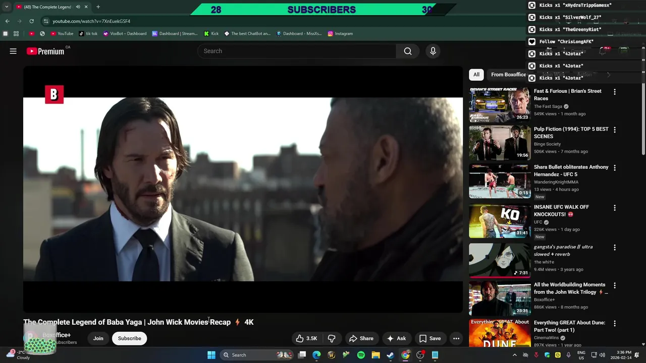Open gangsta's paradise ultra slowed video title
This screenshot has width=646, height=363.
563,251
